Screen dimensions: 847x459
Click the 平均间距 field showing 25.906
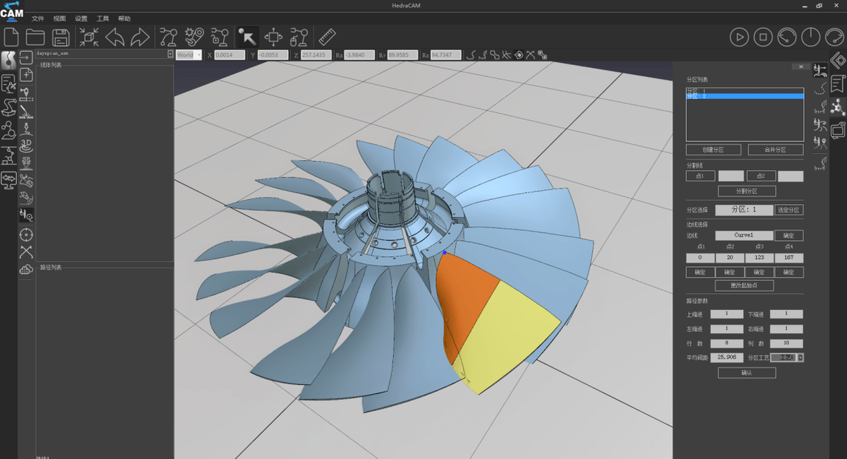(727, 357)
